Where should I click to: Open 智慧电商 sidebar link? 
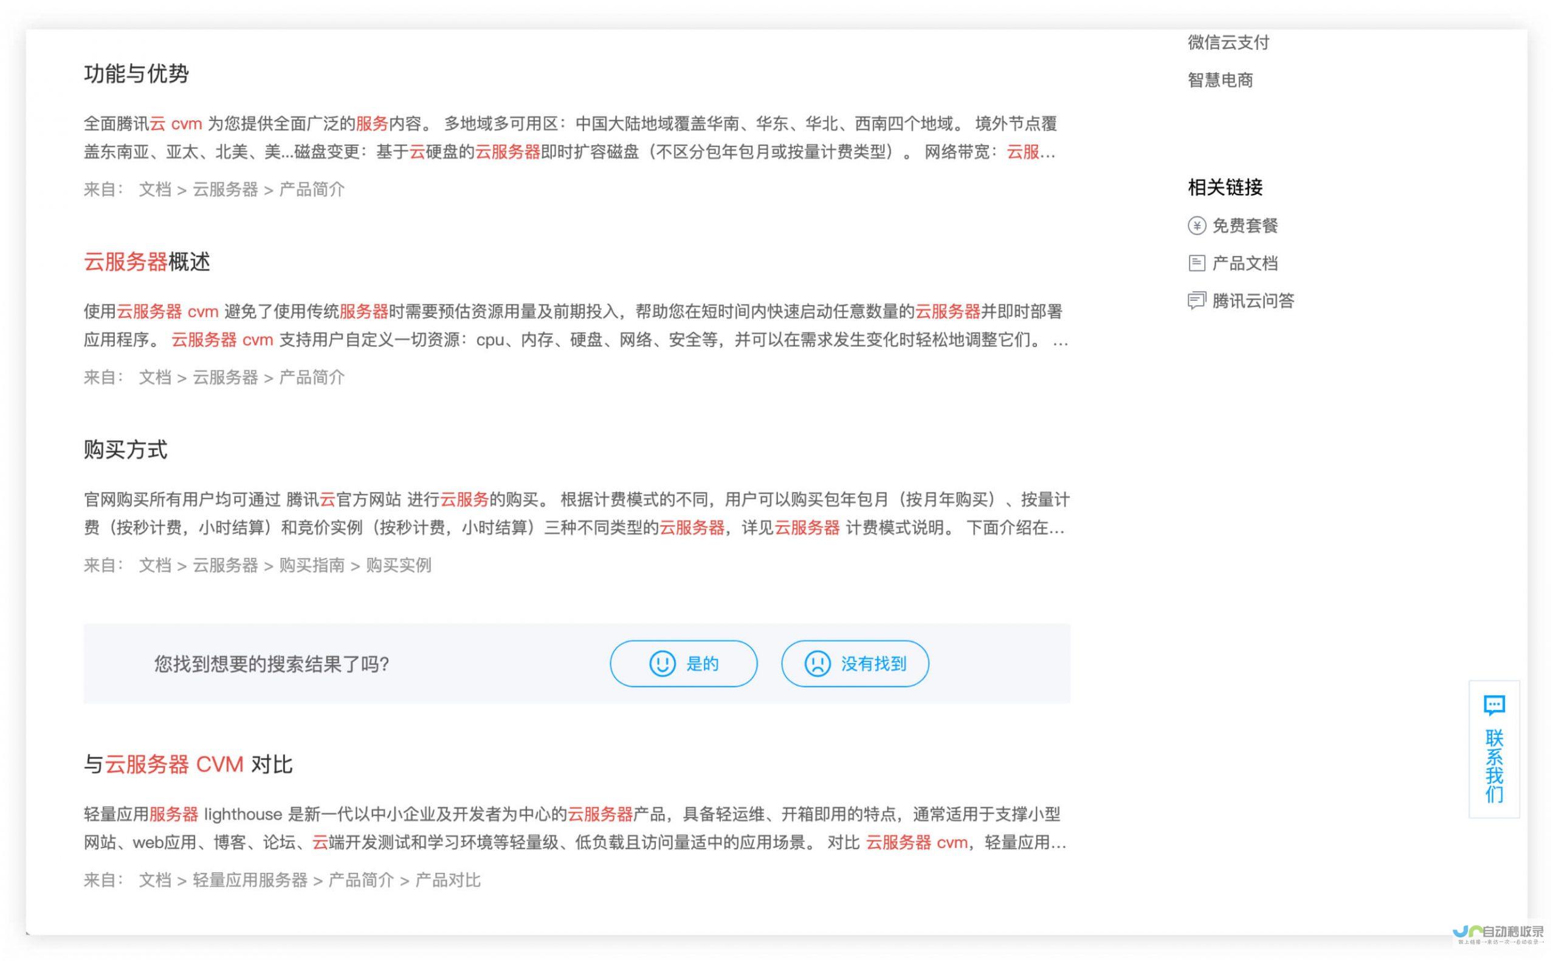click(1220, 80)
